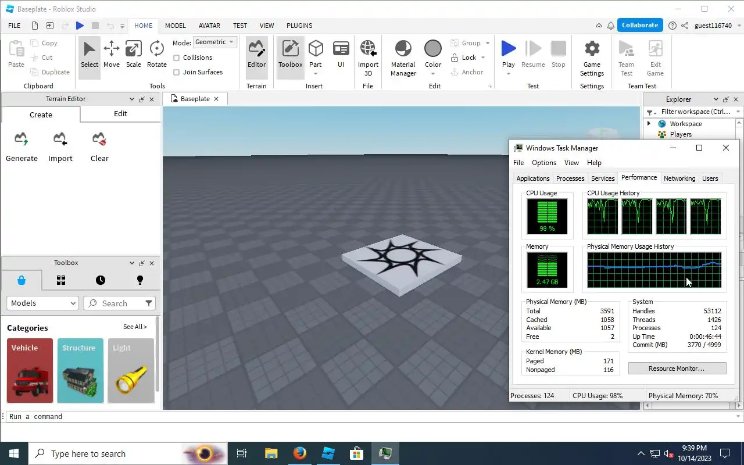Open Toolbox Recent clock tab
This screenshot has height=465, width=744.
click(x=101, y=280)
